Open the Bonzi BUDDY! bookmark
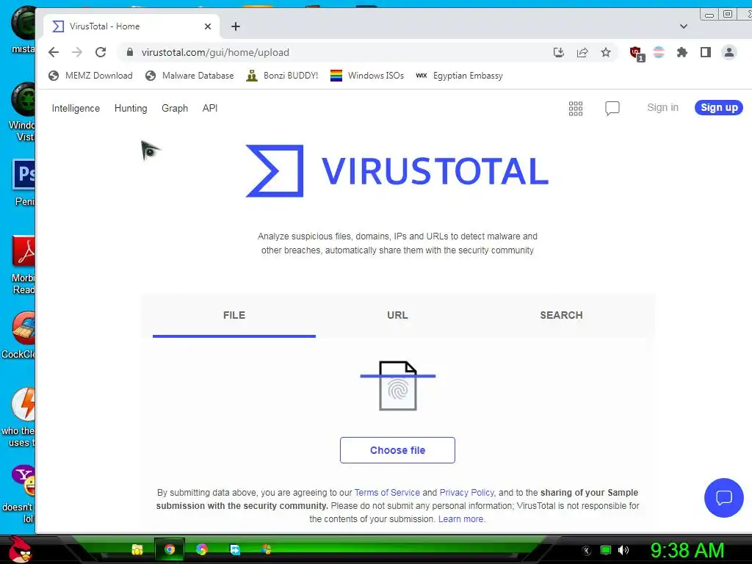Image resolution: width=752 pixels, height=564 pixels. 282,76
